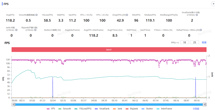Click help icon beside Drop(FPS) [/h]
215x110 pixels.
127,15
